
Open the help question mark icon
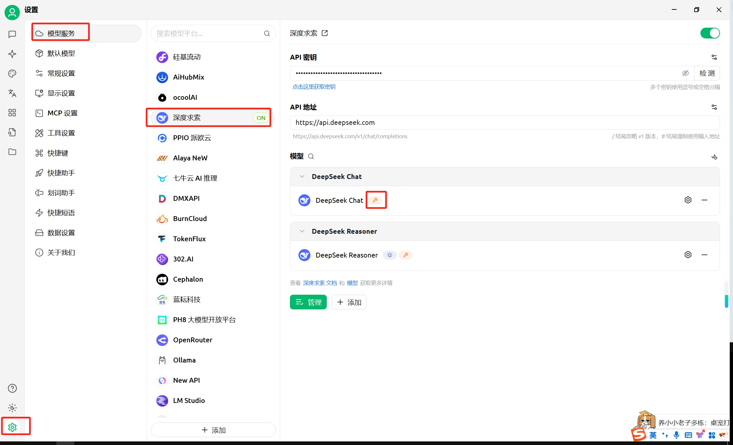pyautogui.click(x=12, y=388)
